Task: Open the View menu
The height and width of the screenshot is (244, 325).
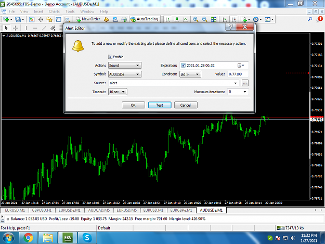Action: [x=24, y=11]
